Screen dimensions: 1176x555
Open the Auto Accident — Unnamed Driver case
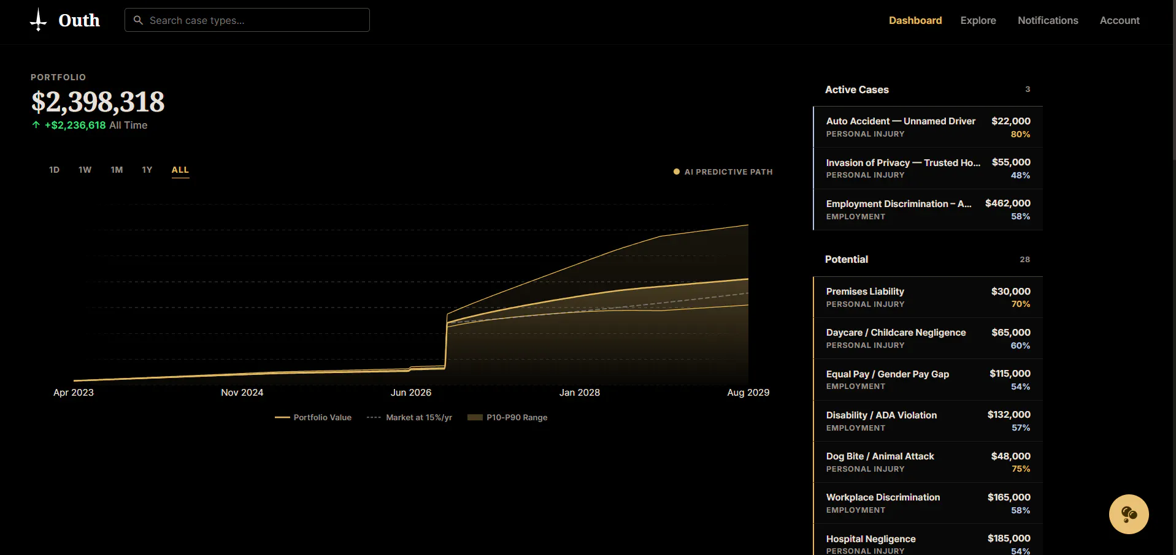coord(928,127)
